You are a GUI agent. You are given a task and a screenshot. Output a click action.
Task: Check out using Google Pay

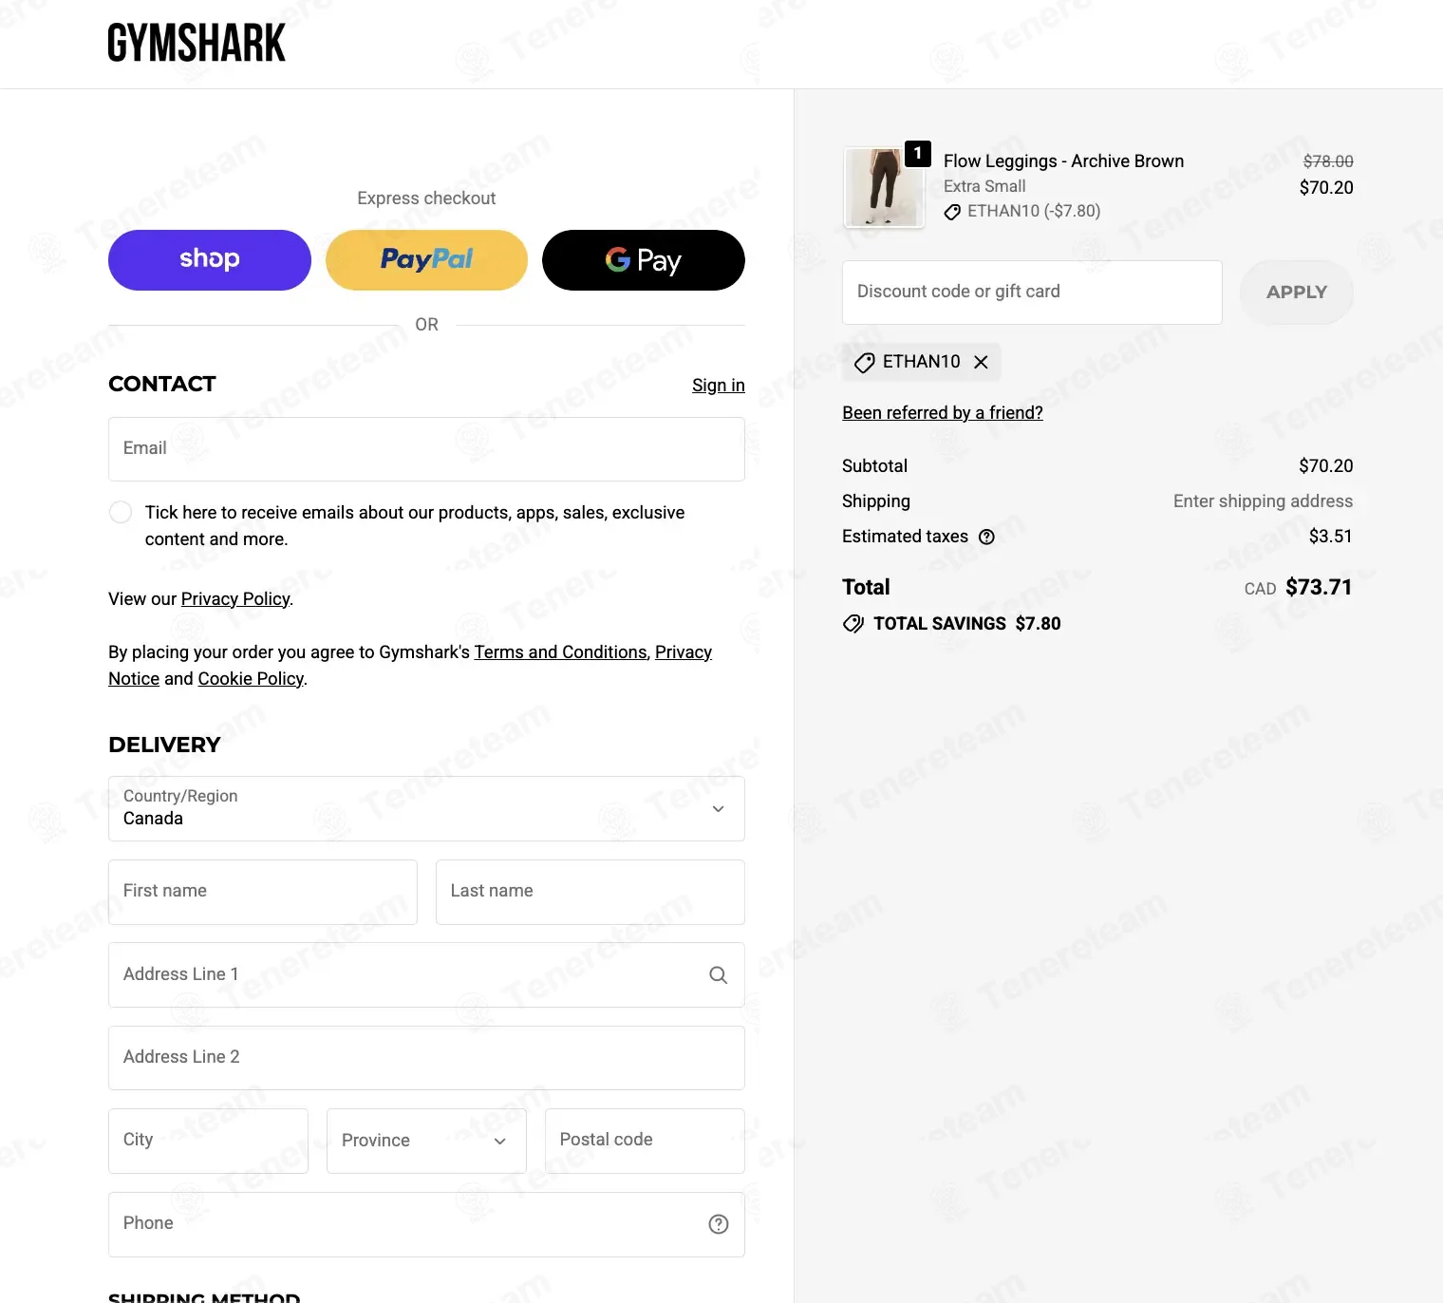644,260
